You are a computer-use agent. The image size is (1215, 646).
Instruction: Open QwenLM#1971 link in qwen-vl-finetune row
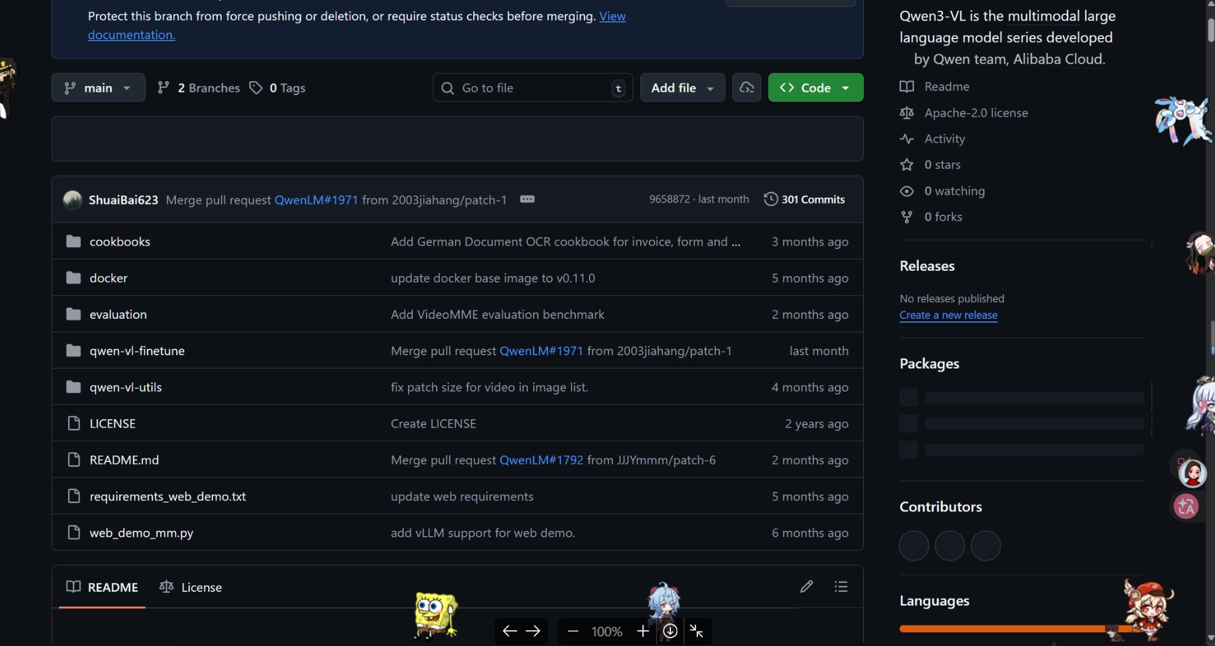point(541,350)
